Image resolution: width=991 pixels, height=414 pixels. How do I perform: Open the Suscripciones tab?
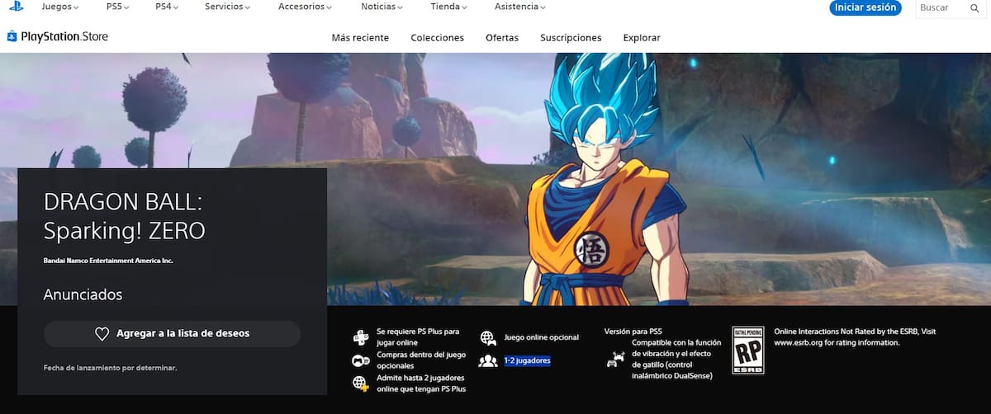pyautogui.click(x=571, y=38)
